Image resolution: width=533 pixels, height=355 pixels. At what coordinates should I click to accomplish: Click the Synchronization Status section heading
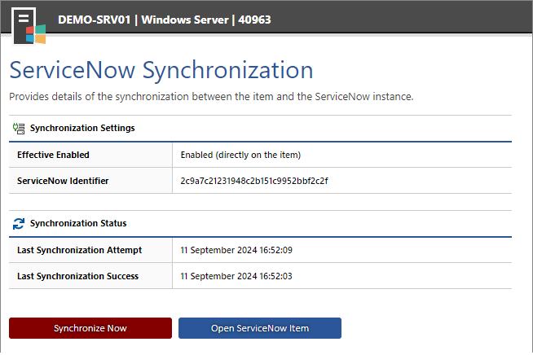[x=78, y=223]
